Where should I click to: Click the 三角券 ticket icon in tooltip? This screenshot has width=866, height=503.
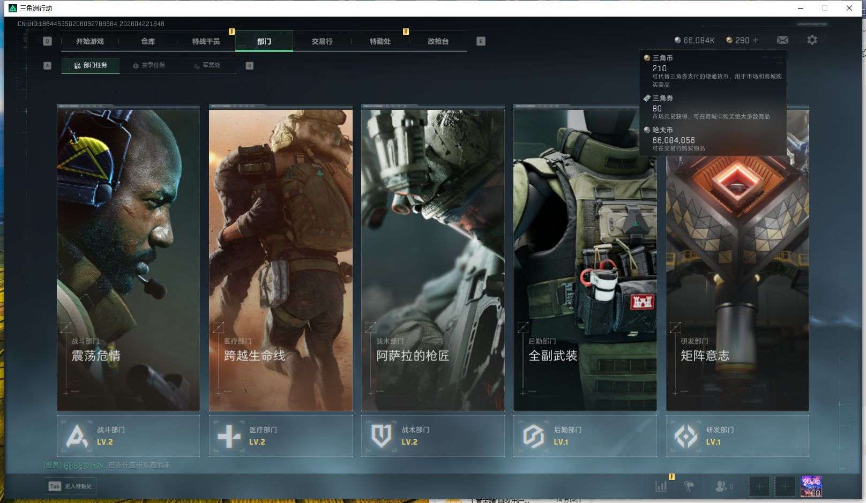(x=647, y=98)
